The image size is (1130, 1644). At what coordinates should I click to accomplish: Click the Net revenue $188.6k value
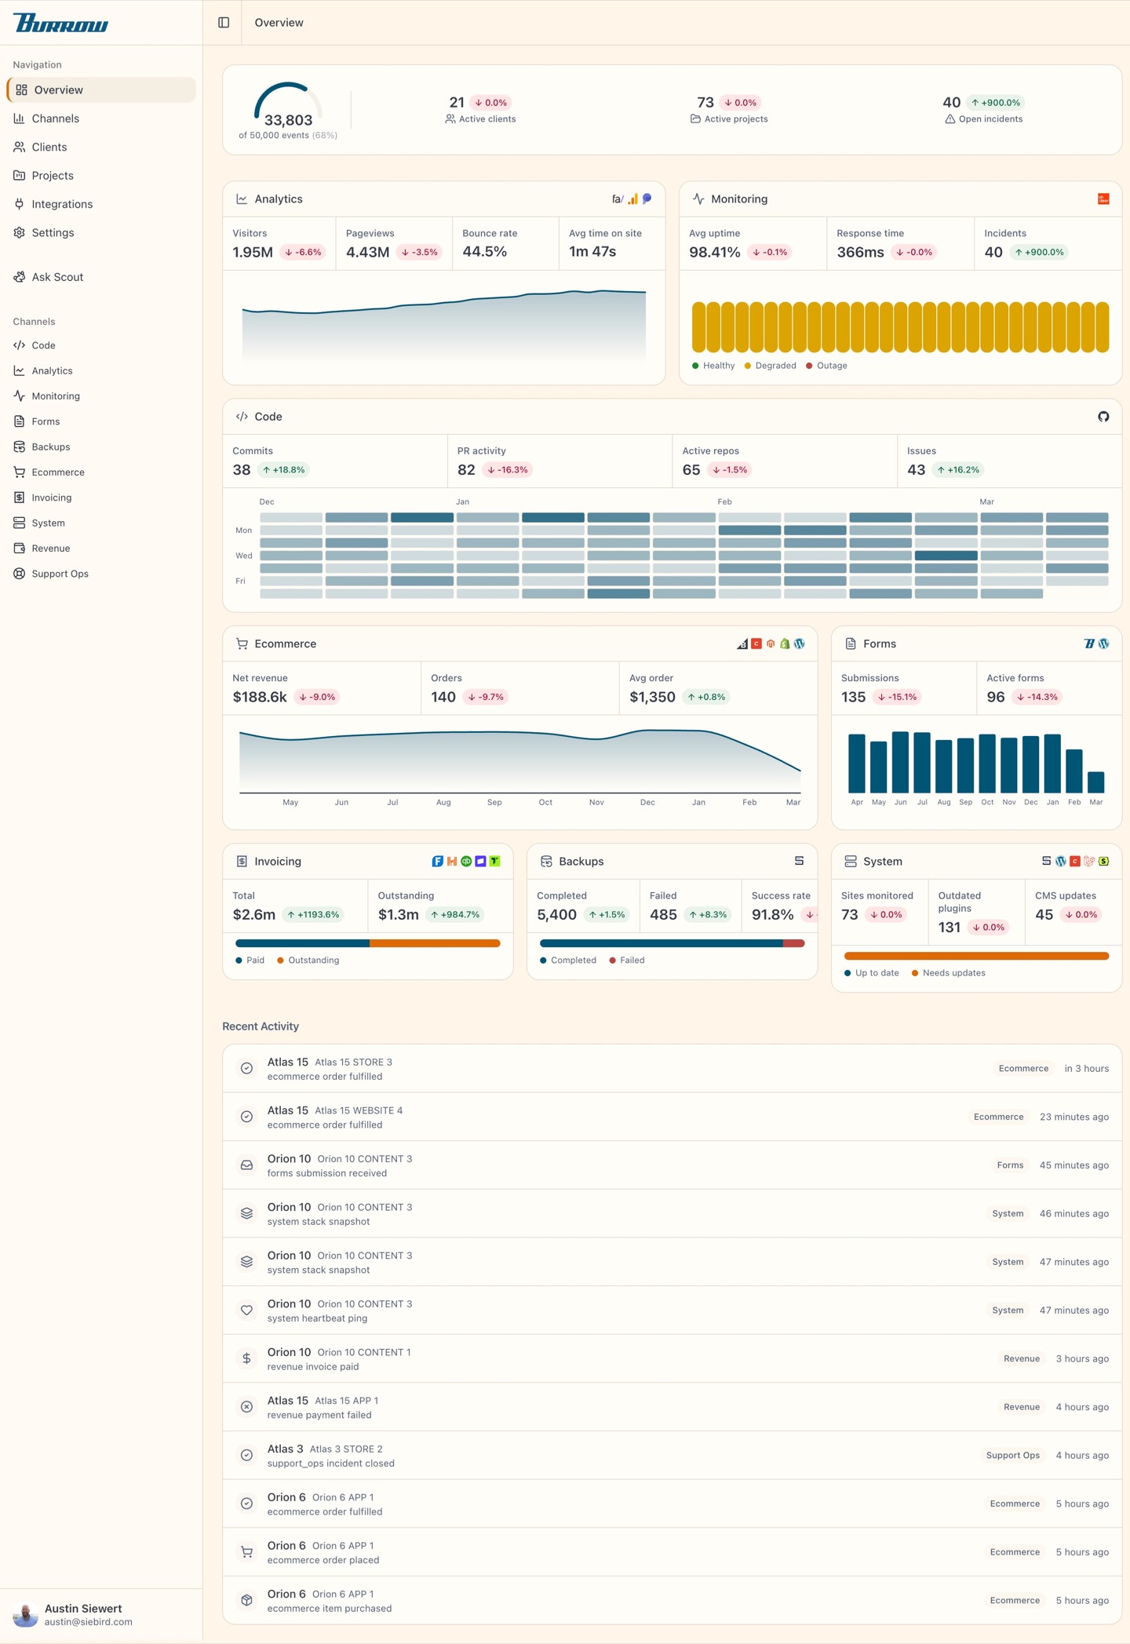(260, 697)
